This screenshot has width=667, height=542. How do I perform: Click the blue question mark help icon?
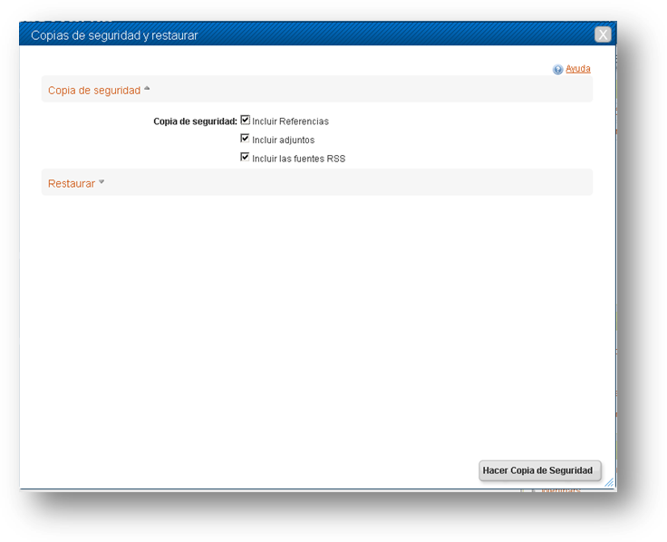[557, 70]
